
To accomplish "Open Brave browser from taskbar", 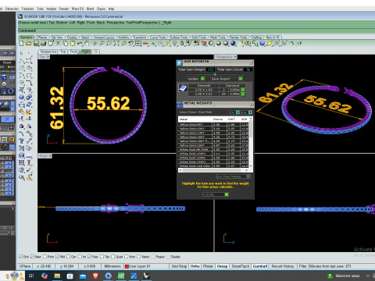I will 95,276.
